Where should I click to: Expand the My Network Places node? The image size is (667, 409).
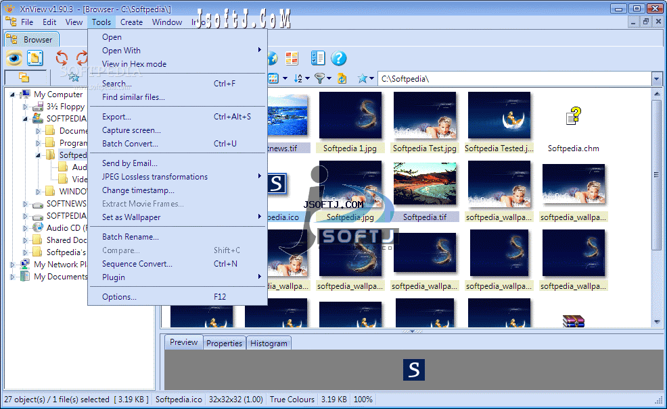click(x=12, y=265)
